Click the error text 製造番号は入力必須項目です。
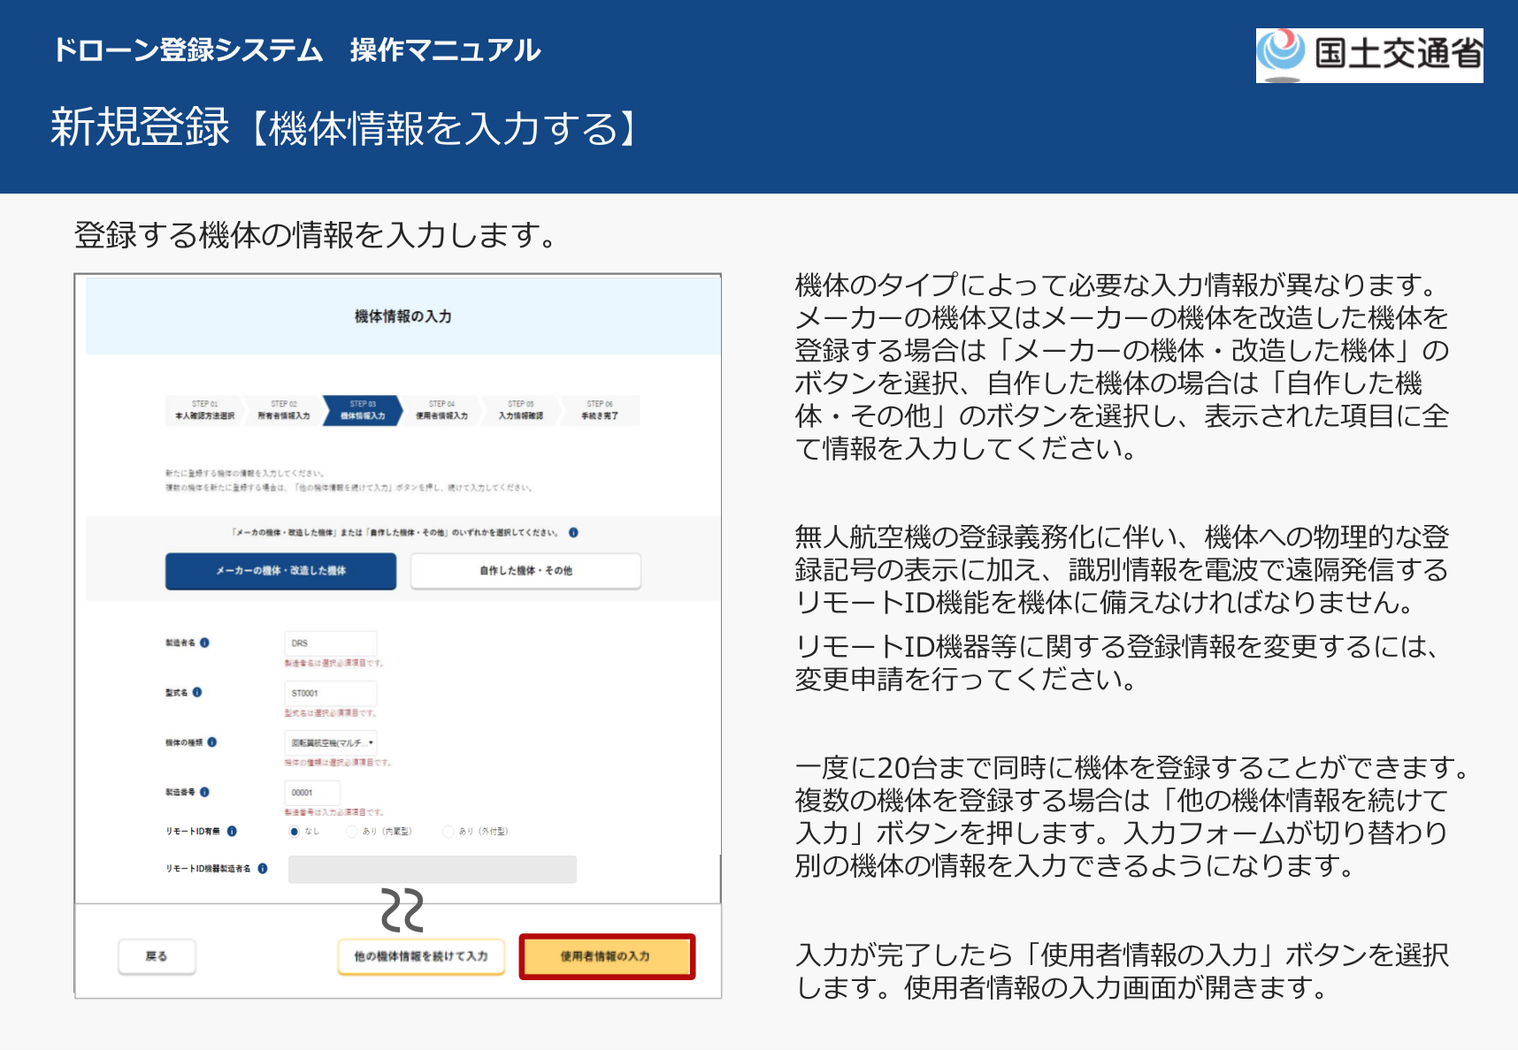This screenshot has width=1518, height=1050. [333, 811]
